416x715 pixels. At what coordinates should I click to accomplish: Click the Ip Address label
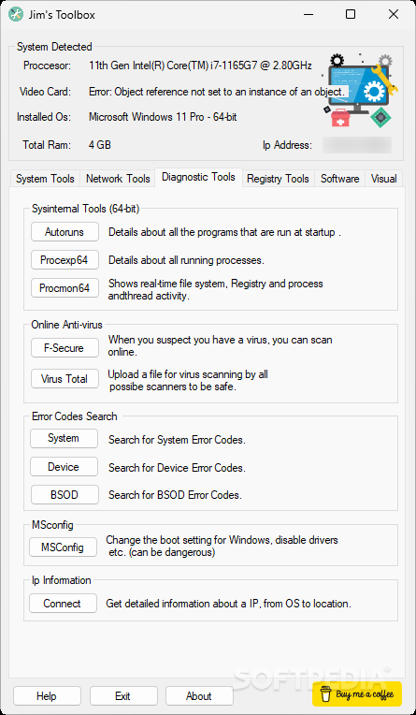tap(287, 145)
